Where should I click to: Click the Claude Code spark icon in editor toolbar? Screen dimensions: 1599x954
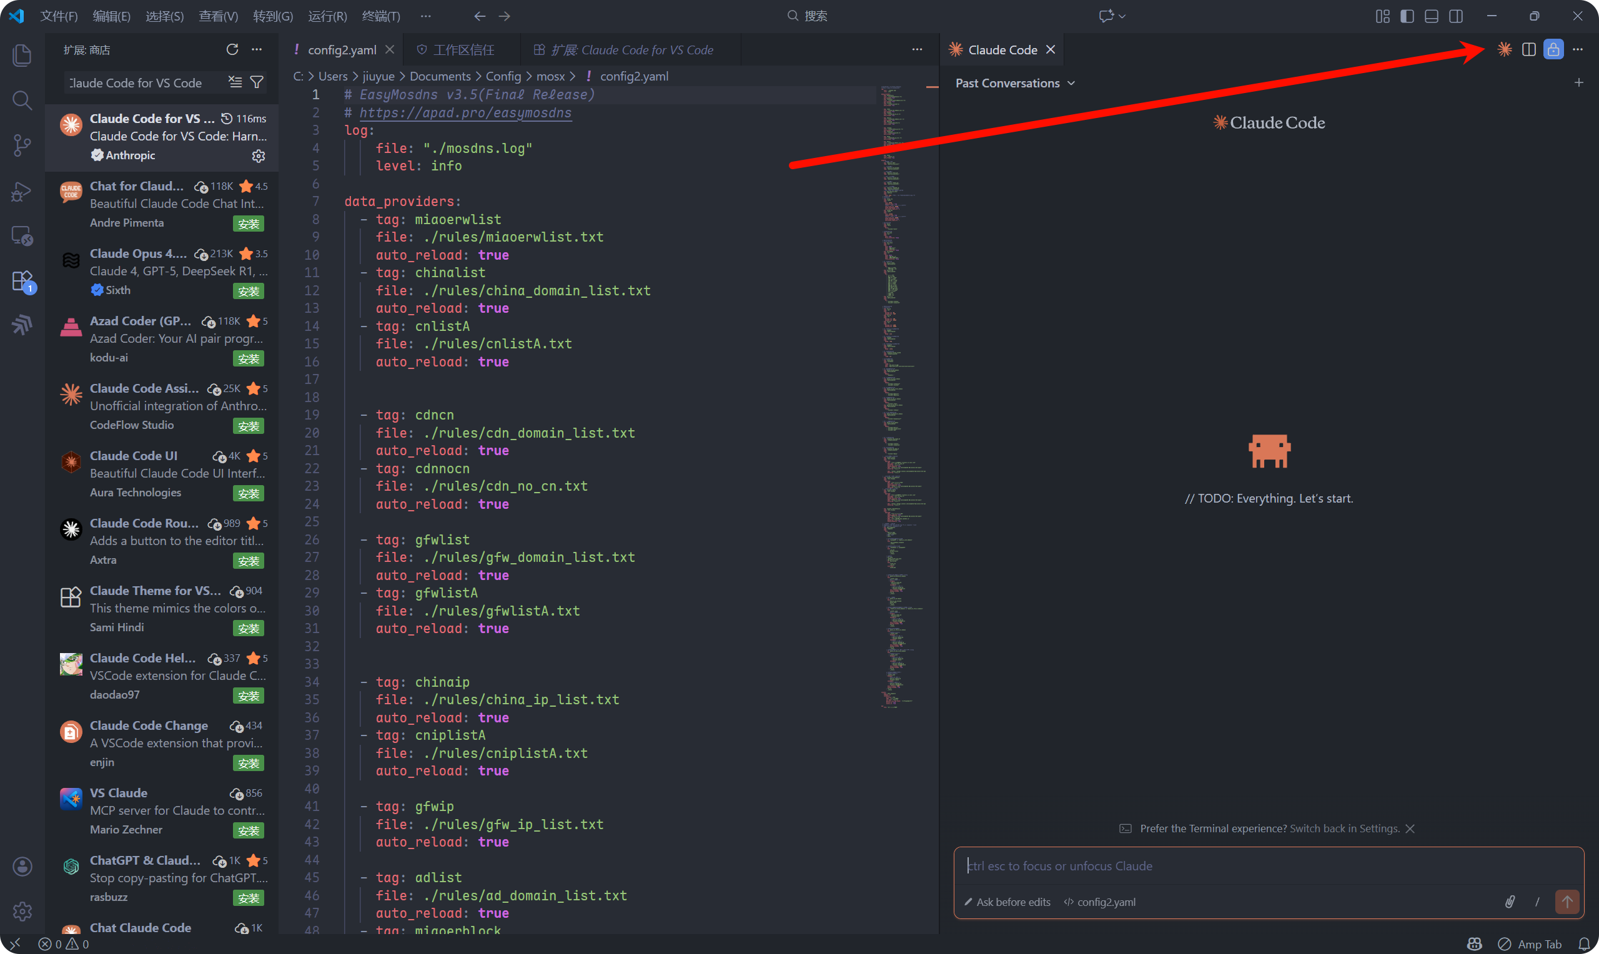(1504, 49)
